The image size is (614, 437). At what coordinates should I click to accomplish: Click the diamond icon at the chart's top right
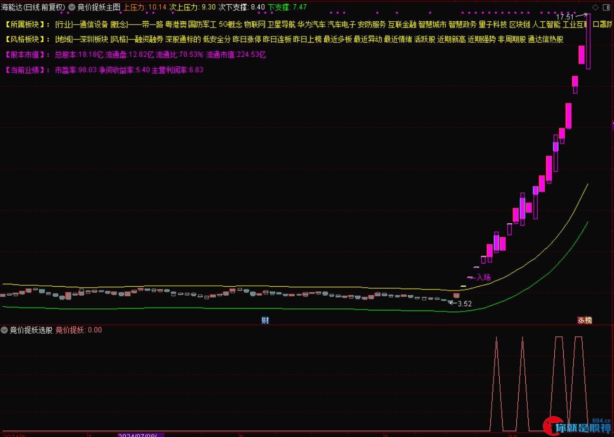595,7
